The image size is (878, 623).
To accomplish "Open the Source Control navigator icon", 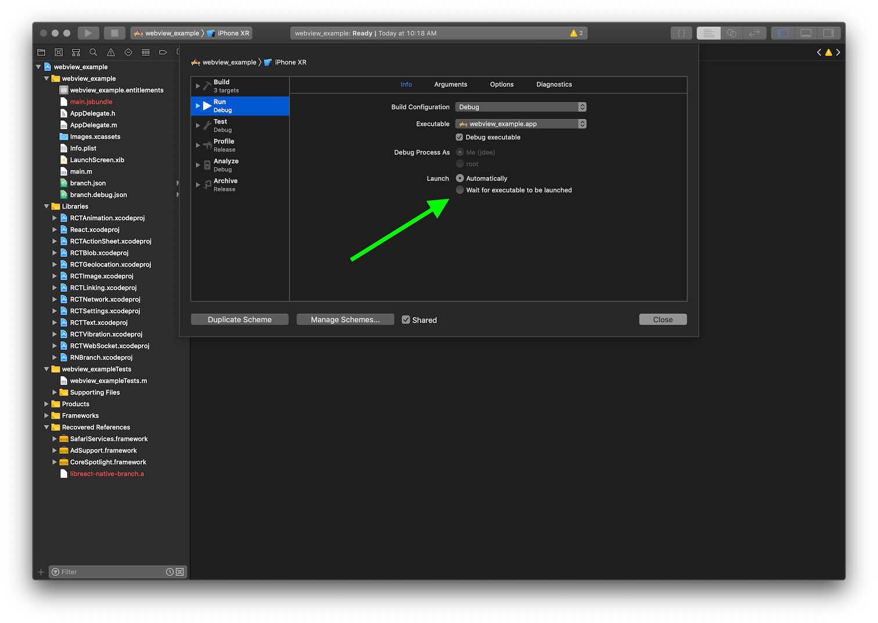I will 59,52.
